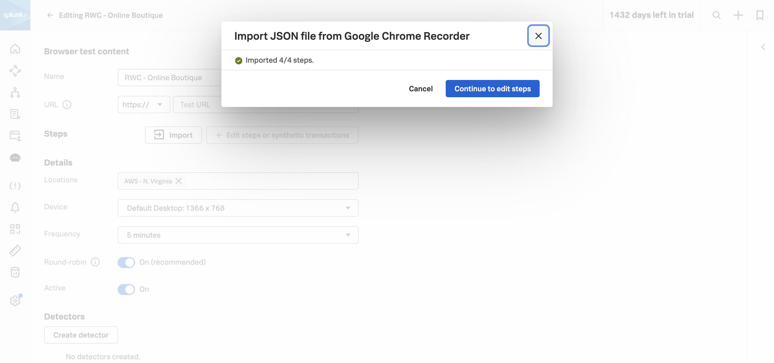This screenshot has width=774, height=363.
Task: Remove the AWS - N. Virginia location tag
Action: [x=179, y=181]
